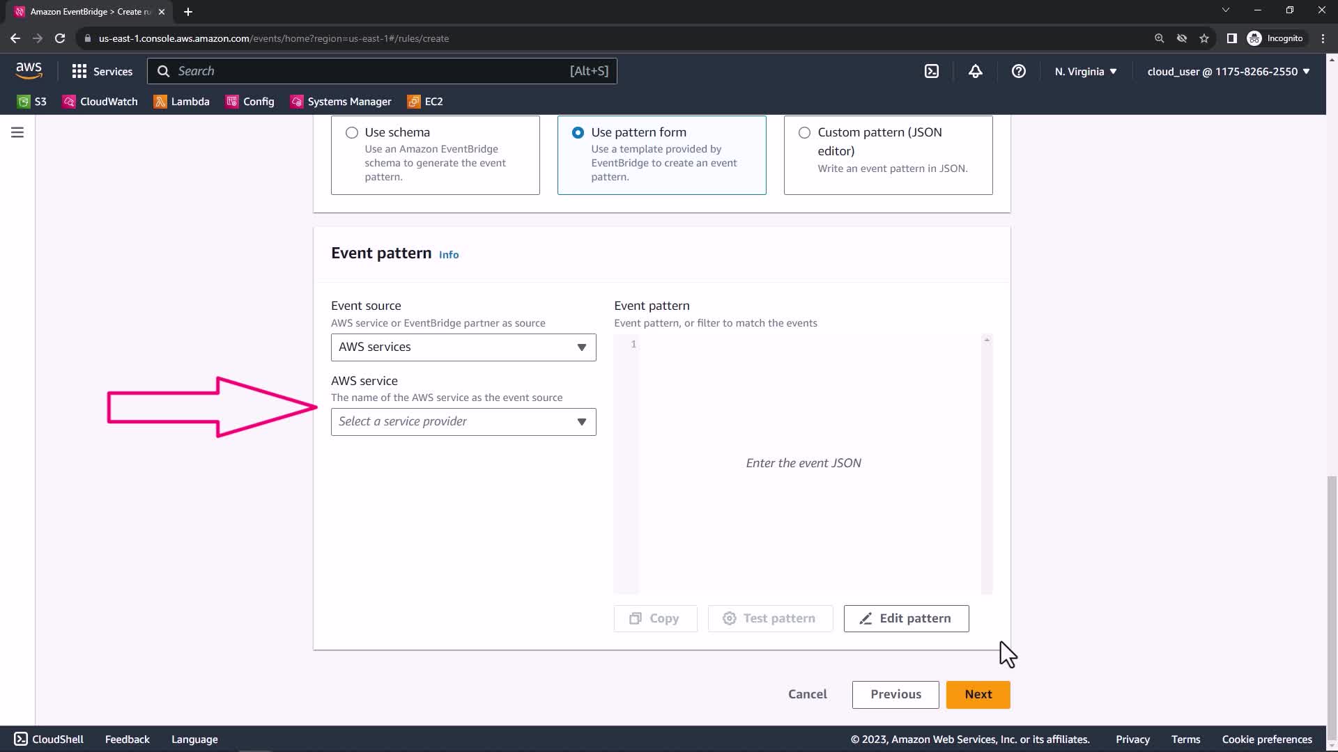Open the Event source AWS services dropdown

click(x=463, y=347)
